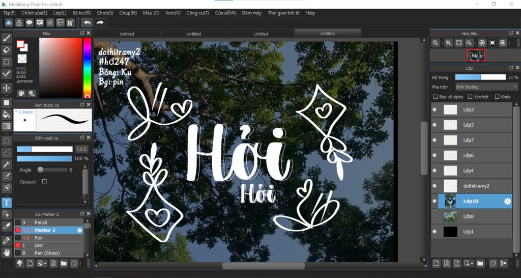Select the Bucket fill tool
Viewport: 521px width, 278px height.
(x=7, y=115)
